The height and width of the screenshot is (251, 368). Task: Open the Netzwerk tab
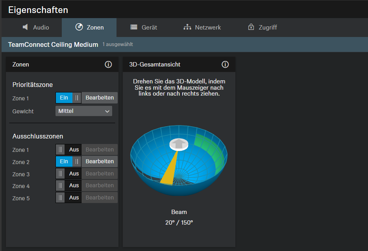tap(202, 27)
